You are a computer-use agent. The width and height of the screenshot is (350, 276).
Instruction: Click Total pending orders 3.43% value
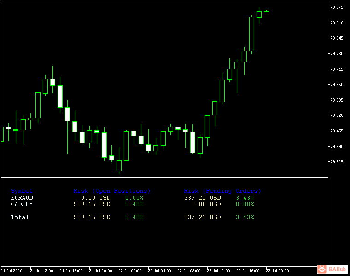tap(245, 217)
